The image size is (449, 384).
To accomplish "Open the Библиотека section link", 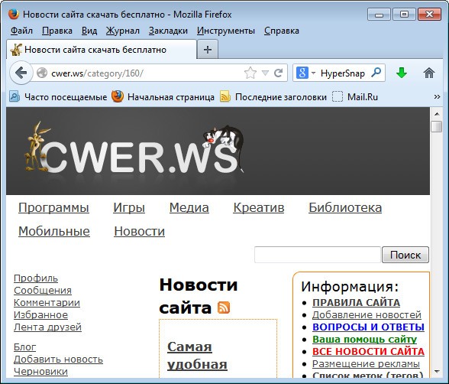I will coord(345,207).
